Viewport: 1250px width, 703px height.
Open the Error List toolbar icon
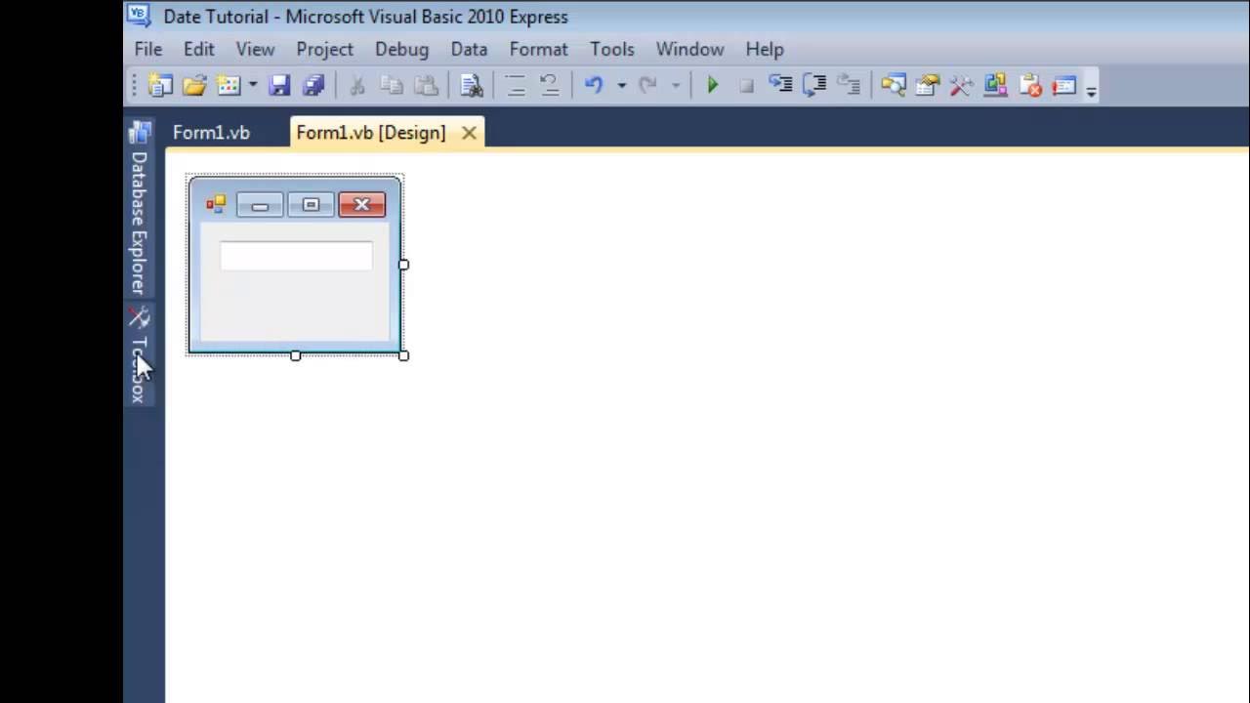[x=1030, y=86]
